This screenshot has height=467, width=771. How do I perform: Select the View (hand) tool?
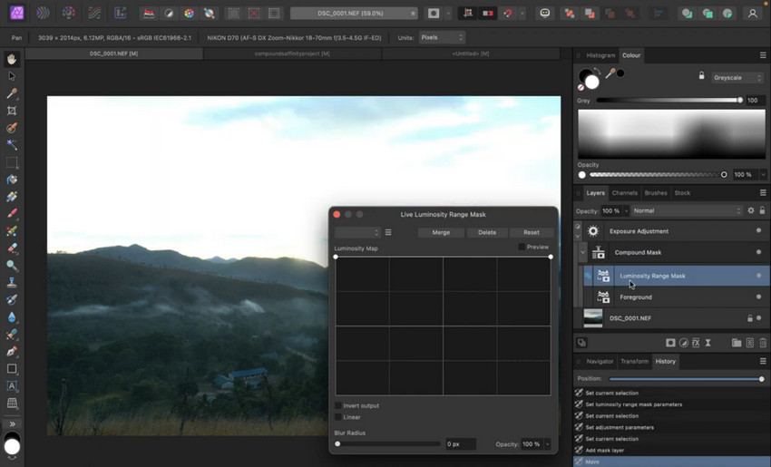click(12, 59)
